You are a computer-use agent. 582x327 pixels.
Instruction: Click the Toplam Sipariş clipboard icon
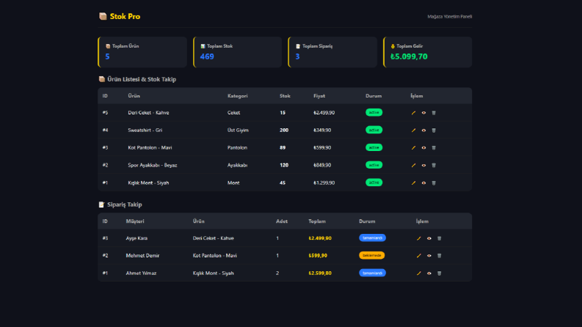point(298,46)
